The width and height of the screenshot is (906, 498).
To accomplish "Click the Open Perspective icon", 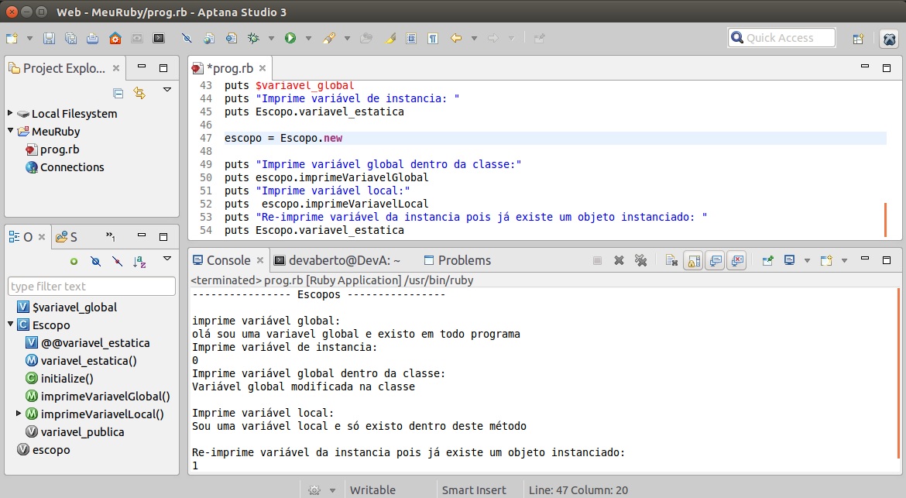I will coord(858,39).
